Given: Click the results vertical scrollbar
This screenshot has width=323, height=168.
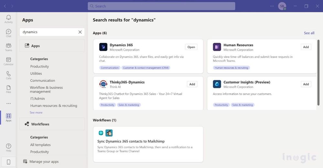Looking at the screenshot, I should 318,73.
